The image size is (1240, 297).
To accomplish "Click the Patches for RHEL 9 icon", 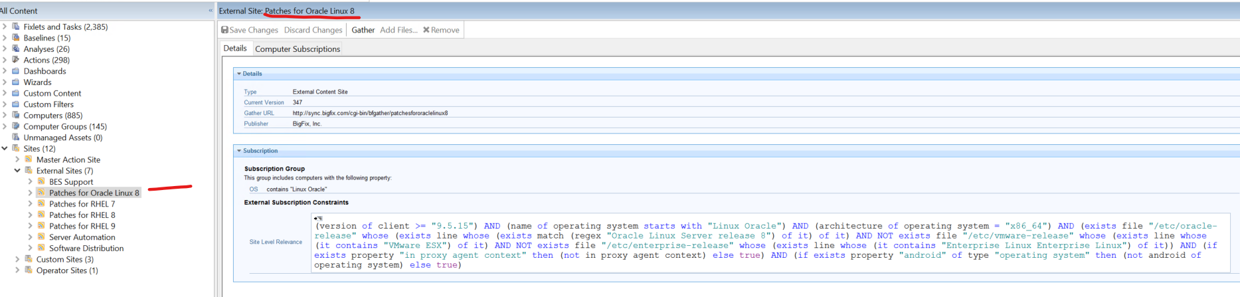I will (x=41, y=226).
